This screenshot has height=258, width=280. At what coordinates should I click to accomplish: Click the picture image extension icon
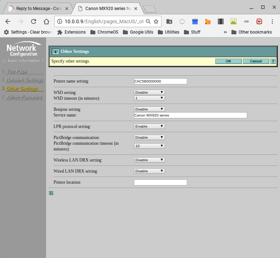point(234,21)
